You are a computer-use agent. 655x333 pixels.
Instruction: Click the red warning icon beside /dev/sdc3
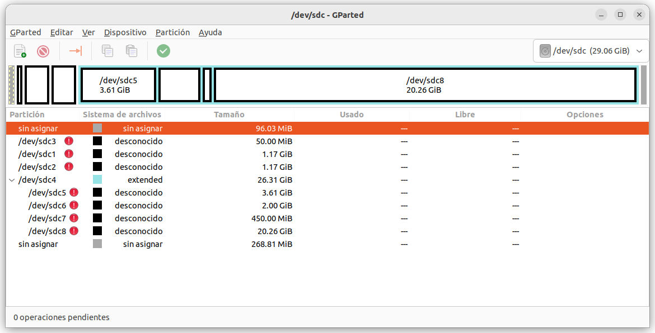pyautogui.click(x=69, y=141)
